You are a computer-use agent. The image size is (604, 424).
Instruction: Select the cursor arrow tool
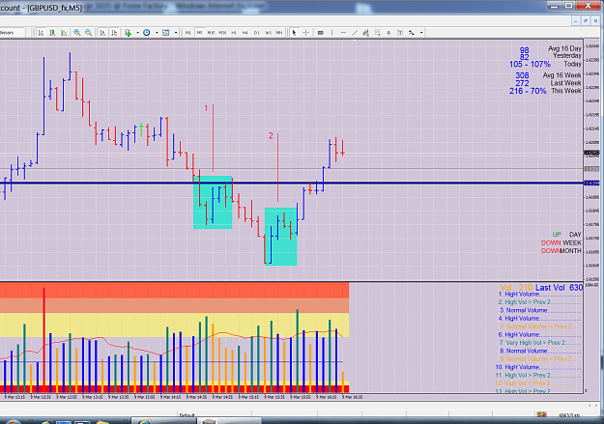point(295,33)
